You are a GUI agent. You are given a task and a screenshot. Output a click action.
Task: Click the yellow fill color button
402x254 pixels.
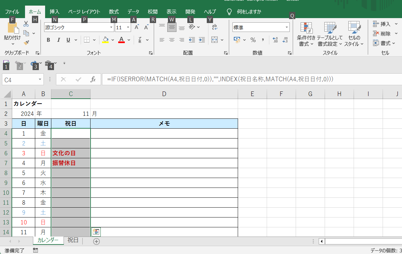[105, 40]
